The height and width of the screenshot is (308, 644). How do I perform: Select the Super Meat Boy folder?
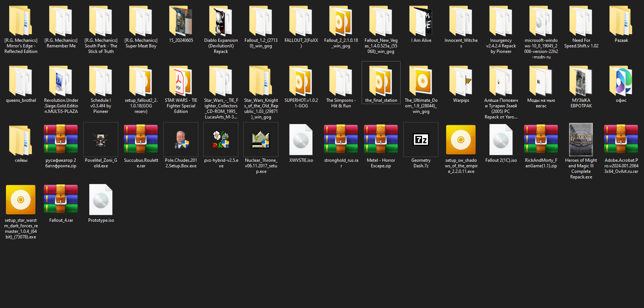click(x=141, y=27)
